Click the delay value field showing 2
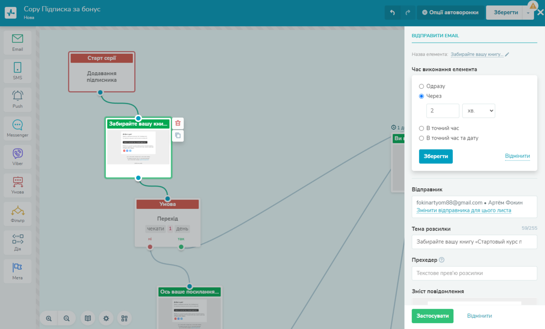 point(443,111)
